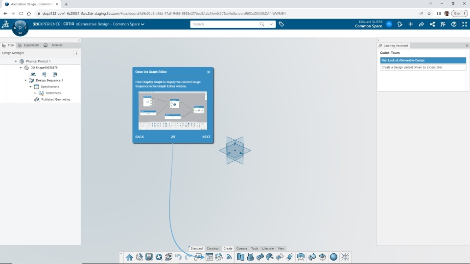The height and width of the screenshot is (264, 470).
Task: Click the Undo arrow in bottom toolbar
Action: coord(178,257)
